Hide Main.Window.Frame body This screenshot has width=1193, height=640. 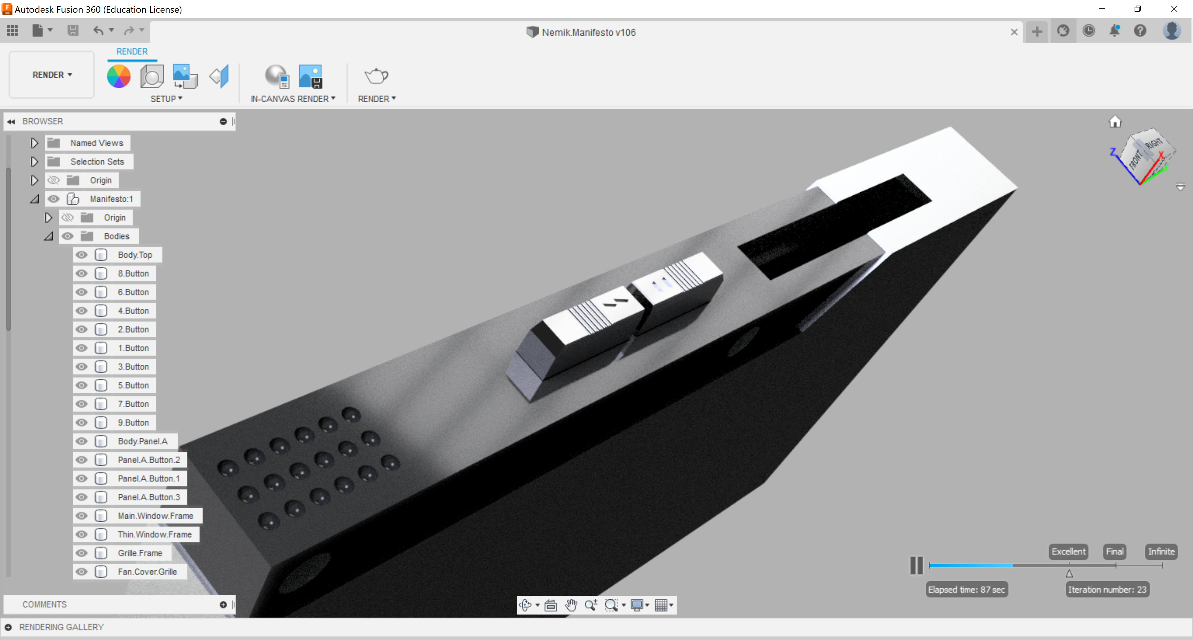click(81, 516)
